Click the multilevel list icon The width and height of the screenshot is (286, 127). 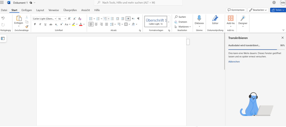(105, 19)
